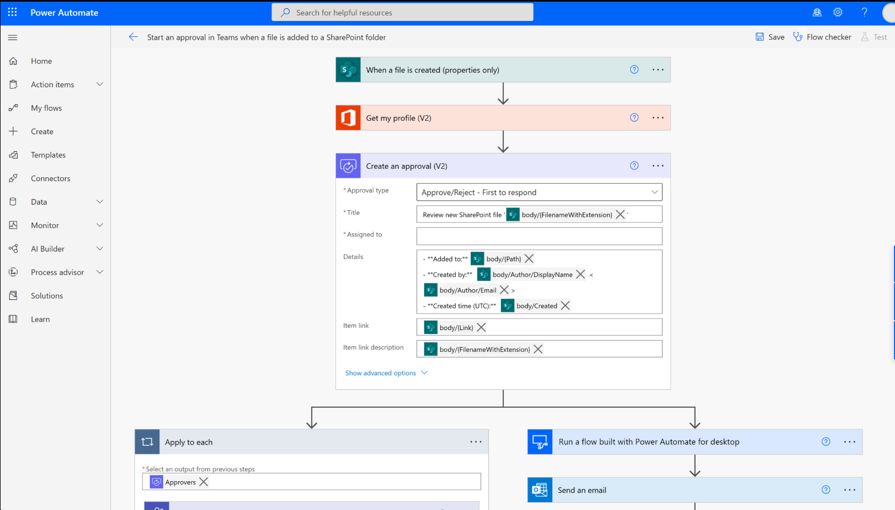
Task: Open help for 'Get my profile (V2)'
Action: coord(634,118)
